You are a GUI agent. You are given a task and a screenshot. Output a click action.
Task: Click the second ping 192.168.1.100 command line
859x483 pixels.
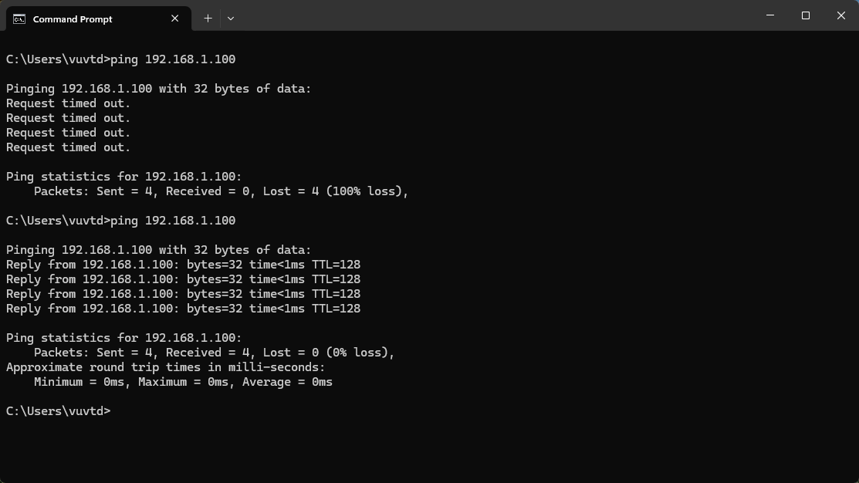(x=120, y=221)
